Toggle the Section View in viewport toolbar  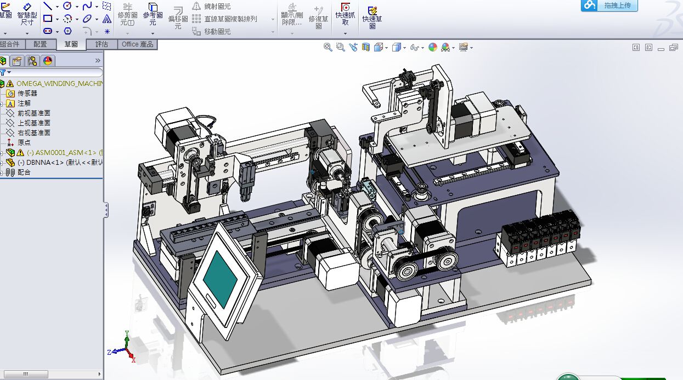coord(365,48)
